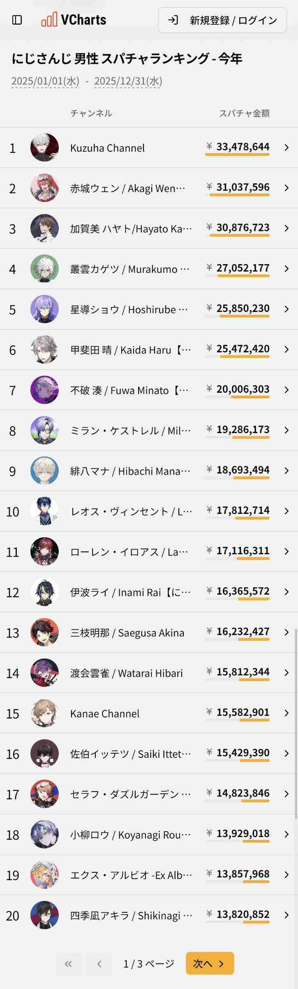Click Kuzuha's orange amount progress bar
The image size is (298, 989).
click(x=237, y=155)
